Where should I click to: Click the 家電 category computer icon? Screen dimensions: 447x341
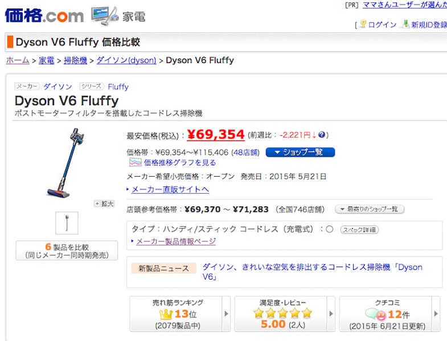pyautogui.click(x=104, y=15)
